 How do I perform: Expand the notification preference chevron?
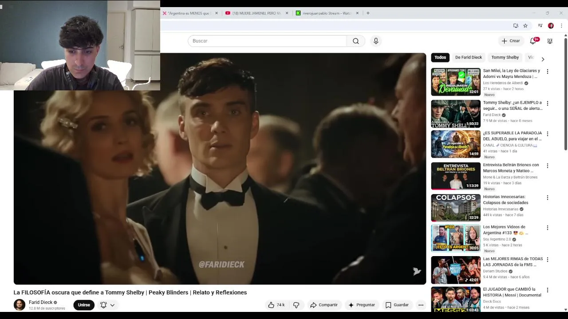(113, 305)
